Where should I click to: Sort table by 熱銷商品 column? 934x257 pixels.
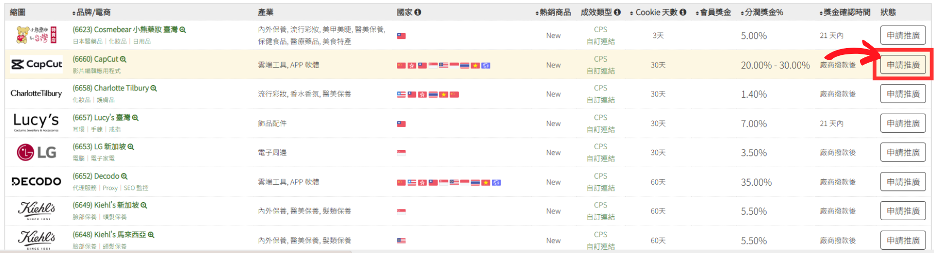[553, 12]
